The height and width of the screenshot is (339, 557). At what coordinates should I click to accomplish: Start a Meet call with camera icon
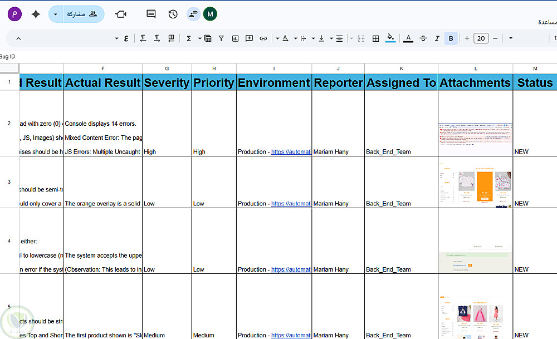(121, 14)
